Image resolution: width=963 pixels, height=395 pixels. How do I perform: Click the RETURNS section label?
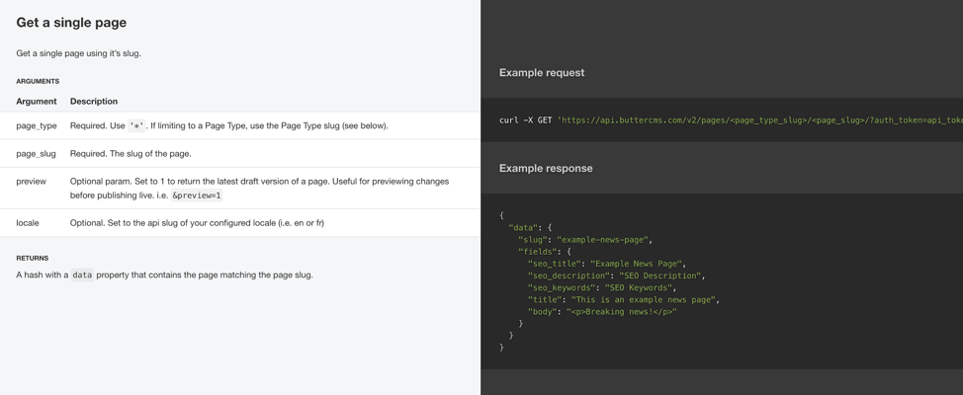(x=33, y=259)
